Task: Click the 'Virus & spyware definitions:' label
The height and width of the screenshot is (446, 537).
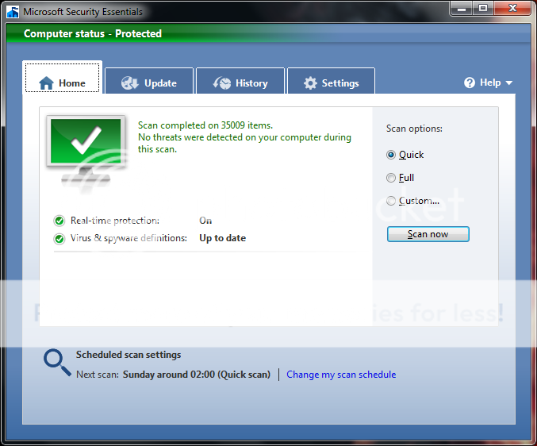Action: [128, 238]
